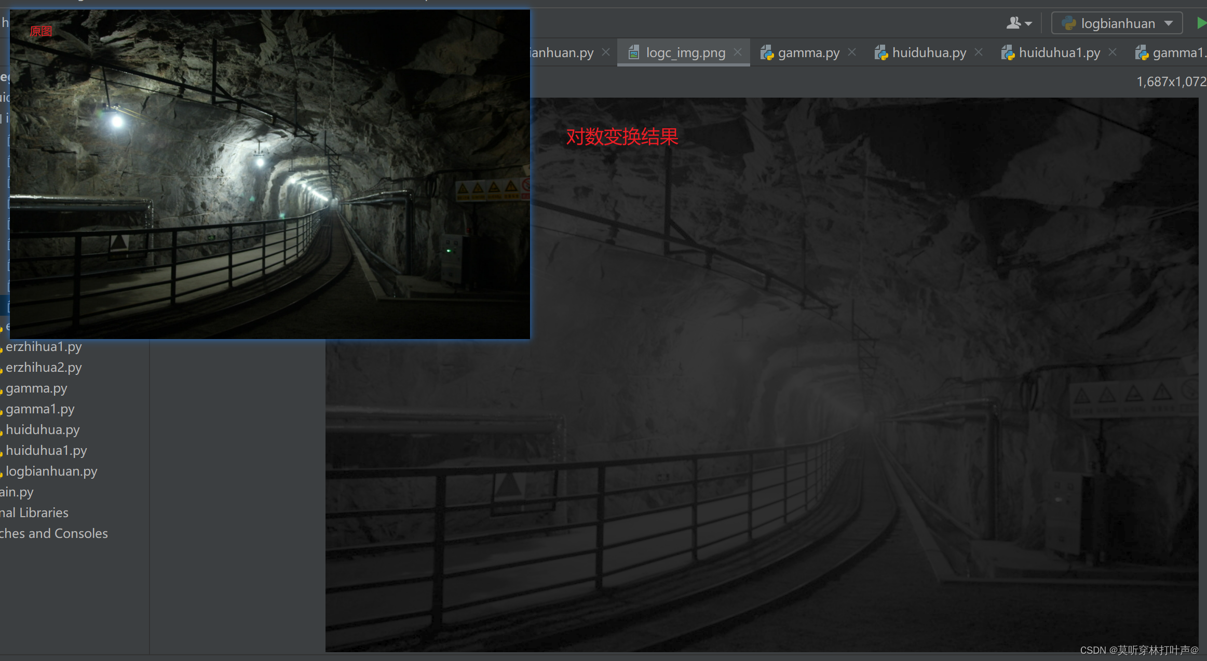This screenshot has height=661, width=1207.
Task: Open erzhihua2.py in project tree
Action: (x=44, y=367)
